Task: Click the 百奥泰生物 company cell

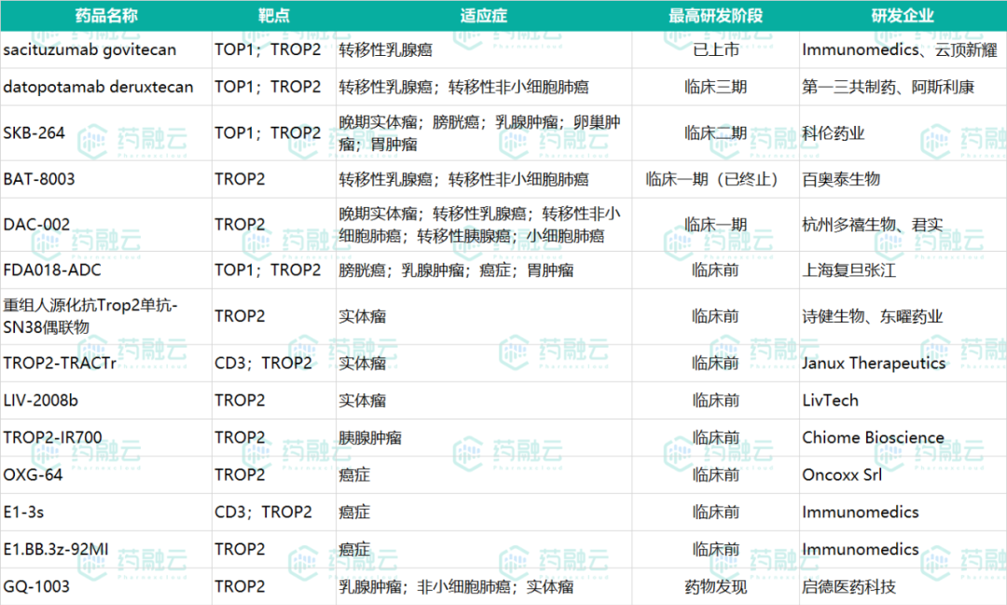Action: click(x=903, y=179)
